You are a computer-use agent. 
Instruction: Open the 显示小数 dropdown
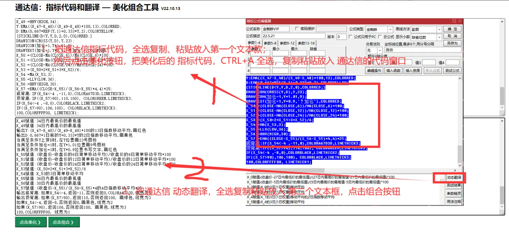pos(439,37)
